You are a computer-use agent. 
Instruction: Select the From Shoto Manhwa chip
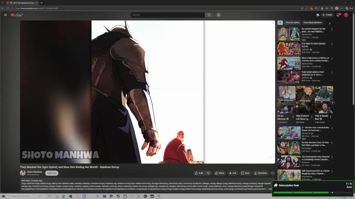pyautogui.click(x=313, y=23)
